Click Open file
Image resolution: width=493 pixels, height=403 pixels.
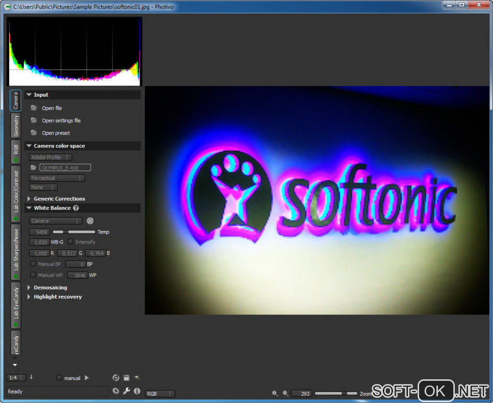[x=52, y=108]
